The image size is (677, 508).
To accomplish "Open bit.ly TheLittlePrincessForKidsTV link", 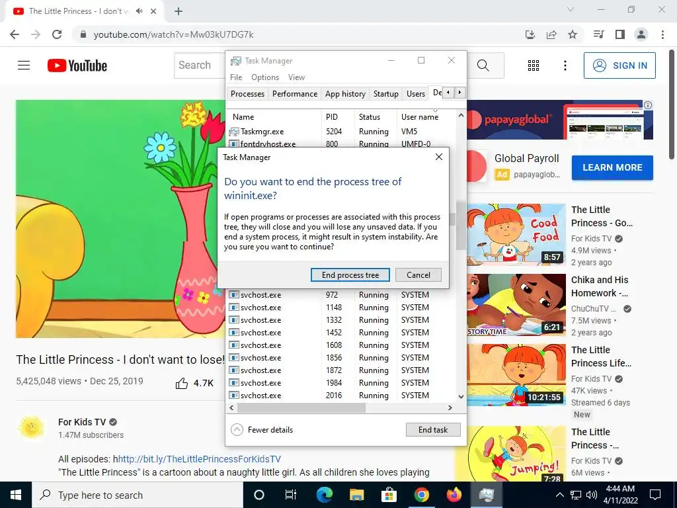I will tap(199, 459).
